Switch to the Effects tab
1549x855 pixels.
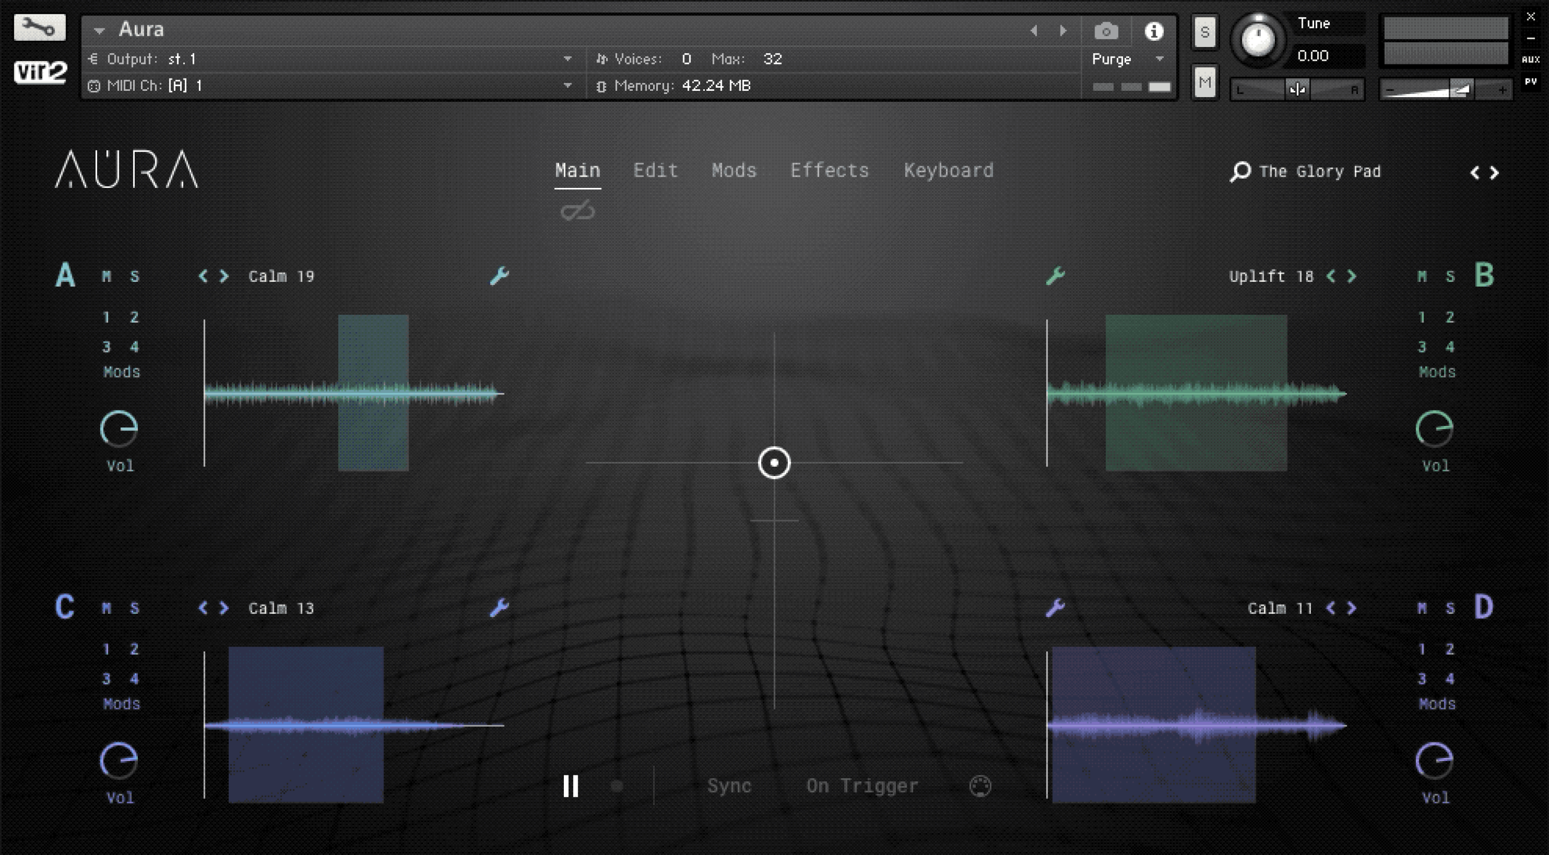[829, 171]
